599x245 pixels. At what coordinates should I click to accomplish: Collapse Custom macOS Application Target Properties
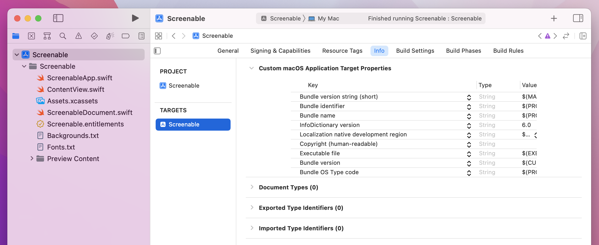pyautogui.click(x=252, y=68)
